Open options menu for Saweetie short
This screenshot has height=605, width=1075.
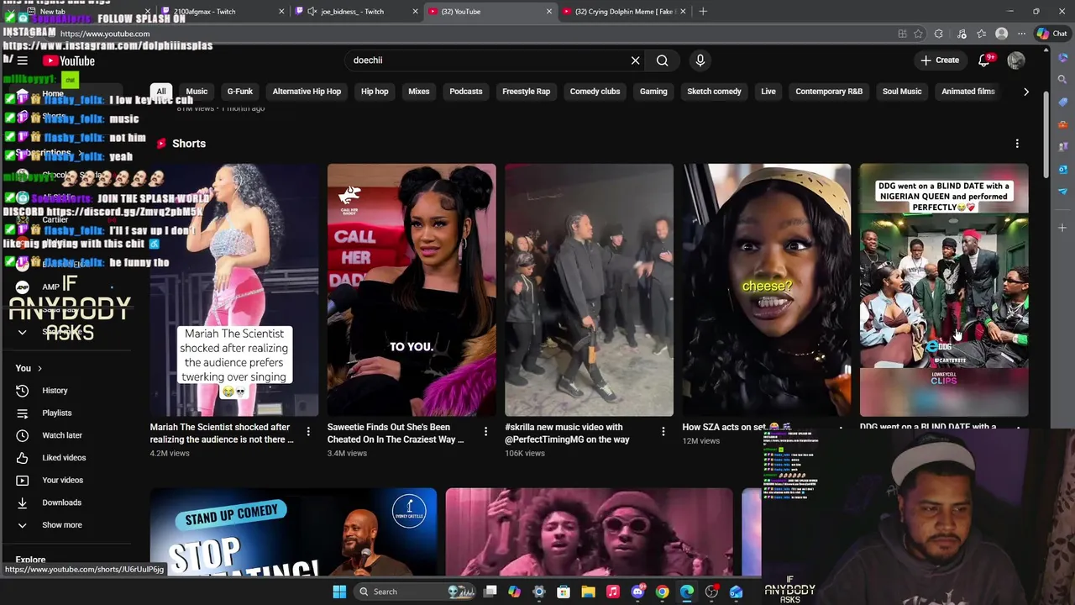click(x=485, y=432)
